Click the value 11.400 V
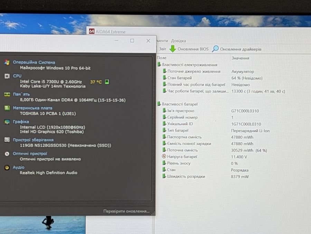Screen dimensions: 311x234 [239, 157]
